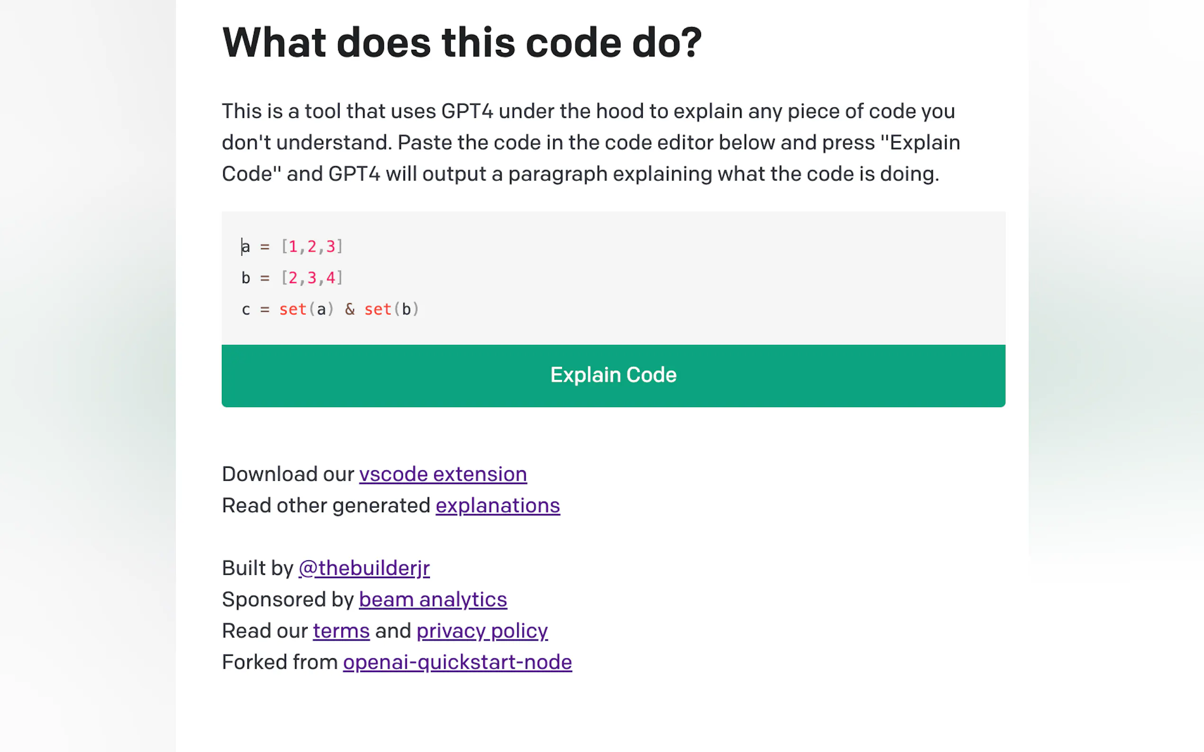Open the vscode extension link
The width and height of the screenshot is (1204, 752).
442,474
